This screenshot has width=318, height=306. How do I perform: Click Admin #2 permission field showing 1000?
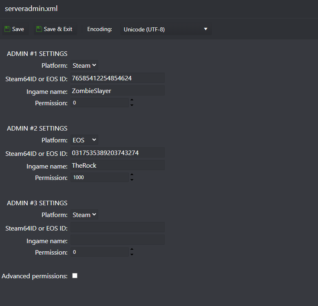tap(99, 177)
